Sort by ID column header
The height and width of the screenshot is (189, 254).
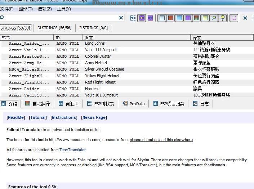(x=68, y=38)
